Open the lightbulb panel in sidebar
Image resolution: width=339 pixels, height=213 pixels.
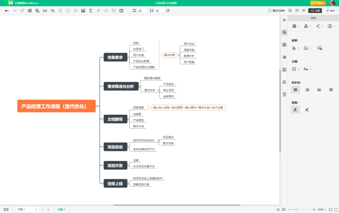pos(284,94)
